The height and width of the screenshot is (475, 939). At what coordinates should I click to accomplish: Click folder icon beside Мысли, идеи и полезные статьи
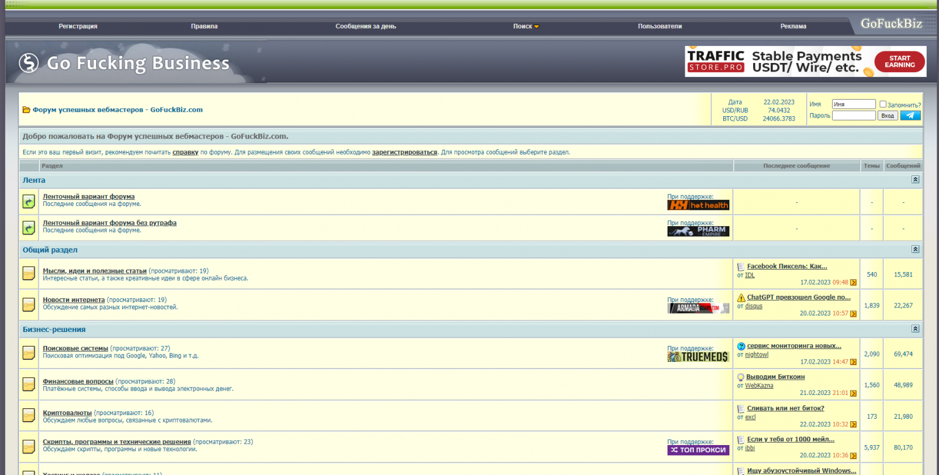coord(29,273)
